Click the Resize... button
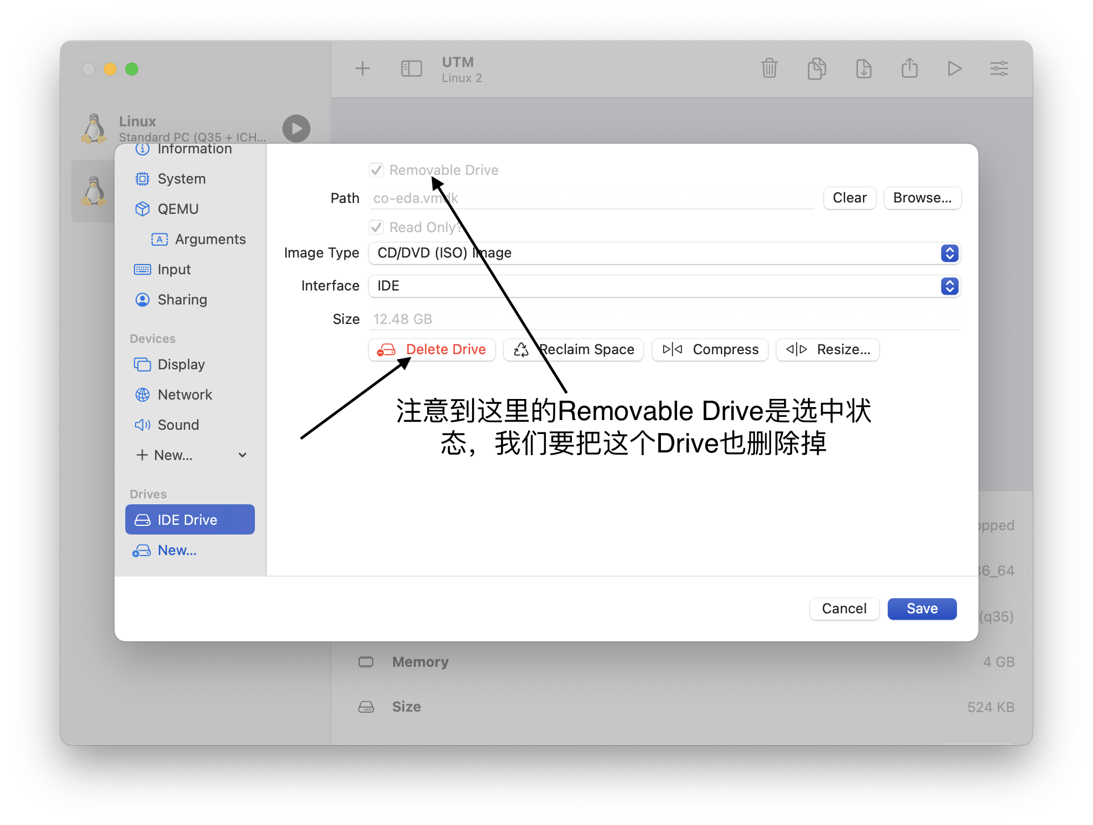This screenshot has width=1093, height=825. click(828, 350)
